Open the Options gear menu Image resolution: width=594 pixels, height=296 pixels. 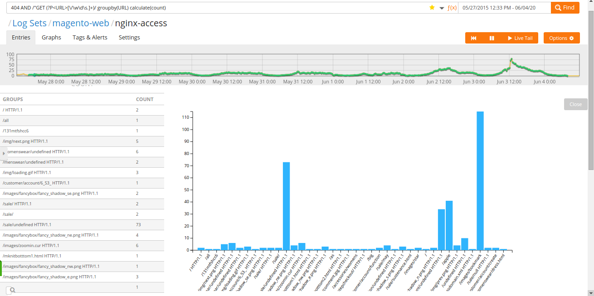[561, 38]
